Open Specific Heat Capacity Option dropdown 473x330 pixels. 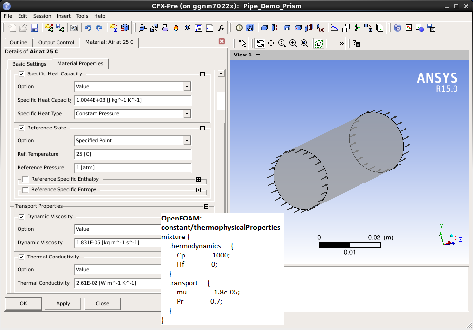click(x=187, y=87)
